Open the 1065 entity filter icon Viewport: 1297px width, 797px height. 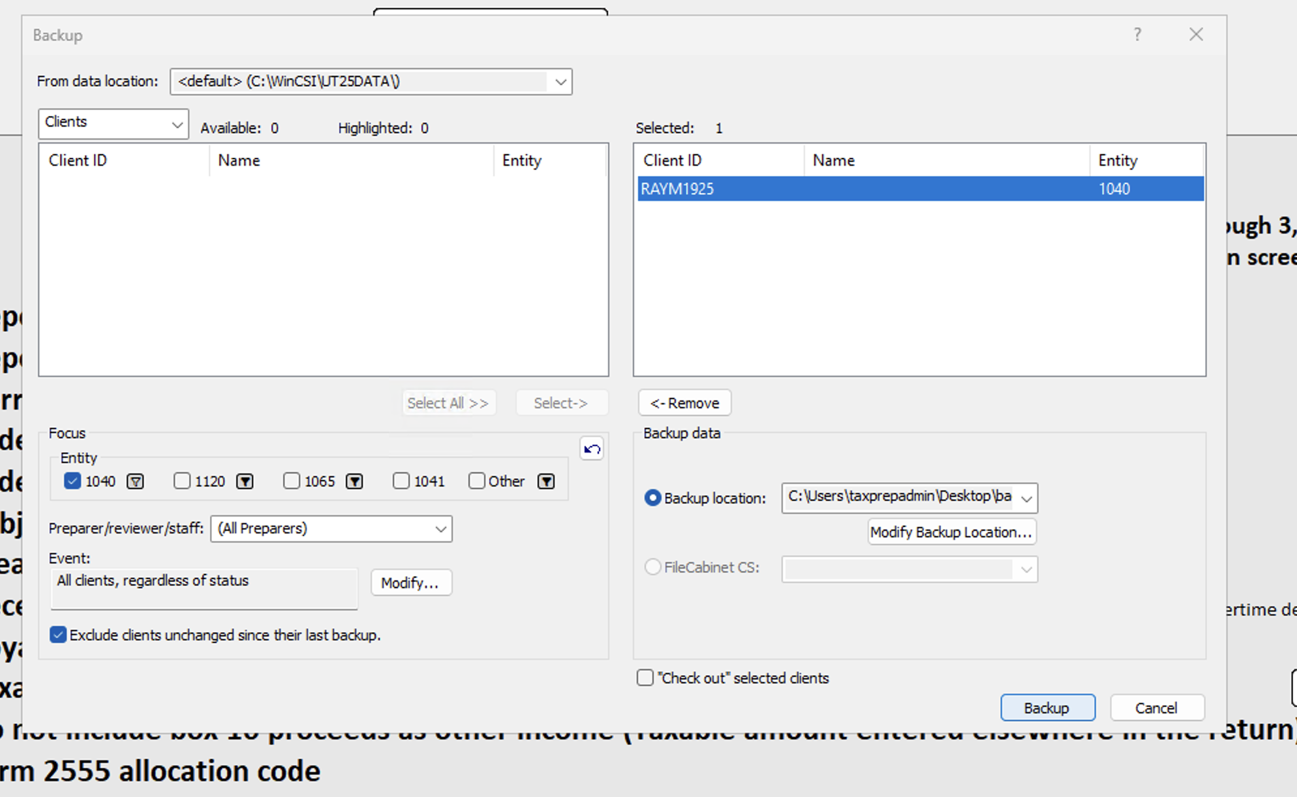coord(354,481)
